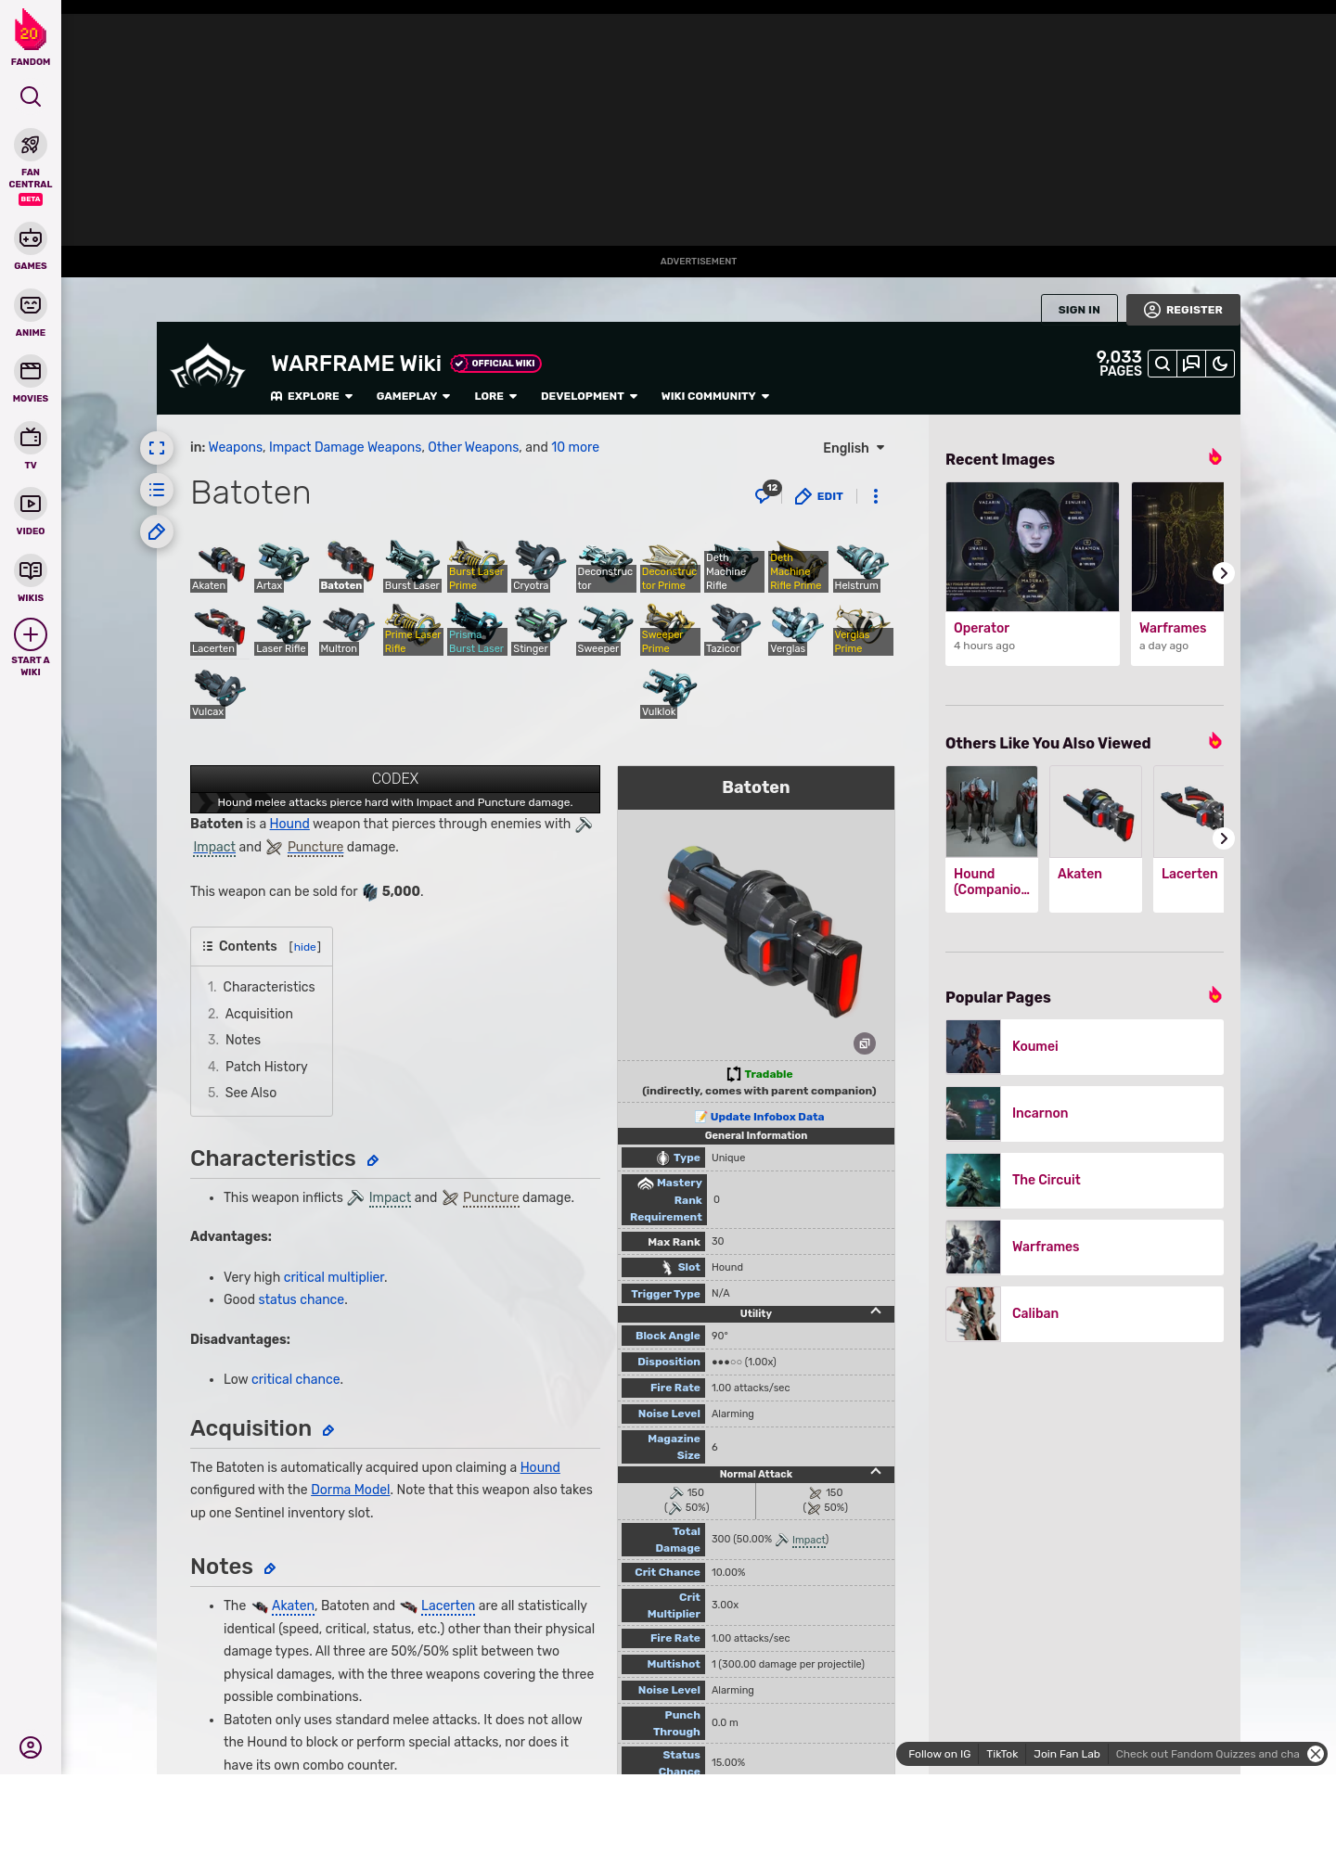
Task: Select the Tazicor weapon thumbnail
Action: pos(732,630)
